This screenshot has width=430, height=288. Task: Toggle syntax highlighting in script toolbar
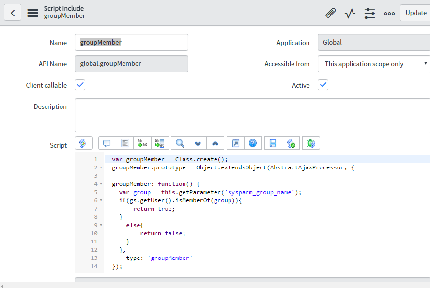click(83, 143)
